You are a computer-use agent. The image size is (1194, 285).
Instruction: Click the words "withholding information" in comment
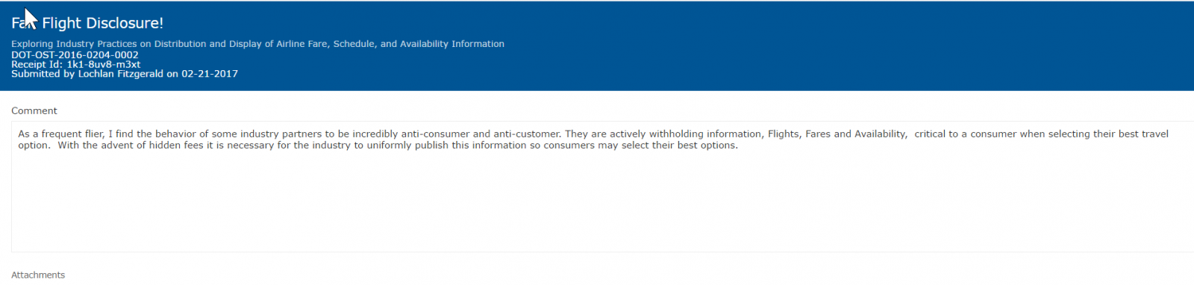click(705, 134)
